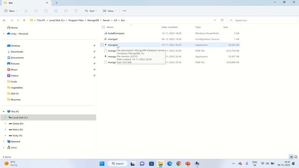Viewport: 299px width, 168px height.
Task: Click the Wi-Fi system tray icon
Action: click(263, 163)
